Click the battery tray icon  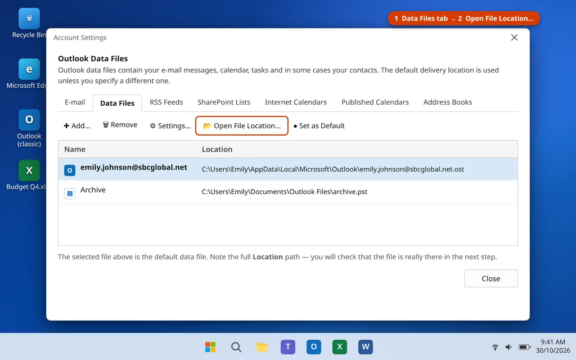point(524,346)
